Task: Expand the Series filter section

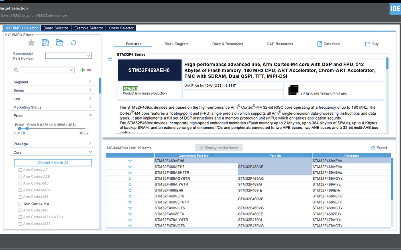Action: pyautogui.click(x=53, y=90)
